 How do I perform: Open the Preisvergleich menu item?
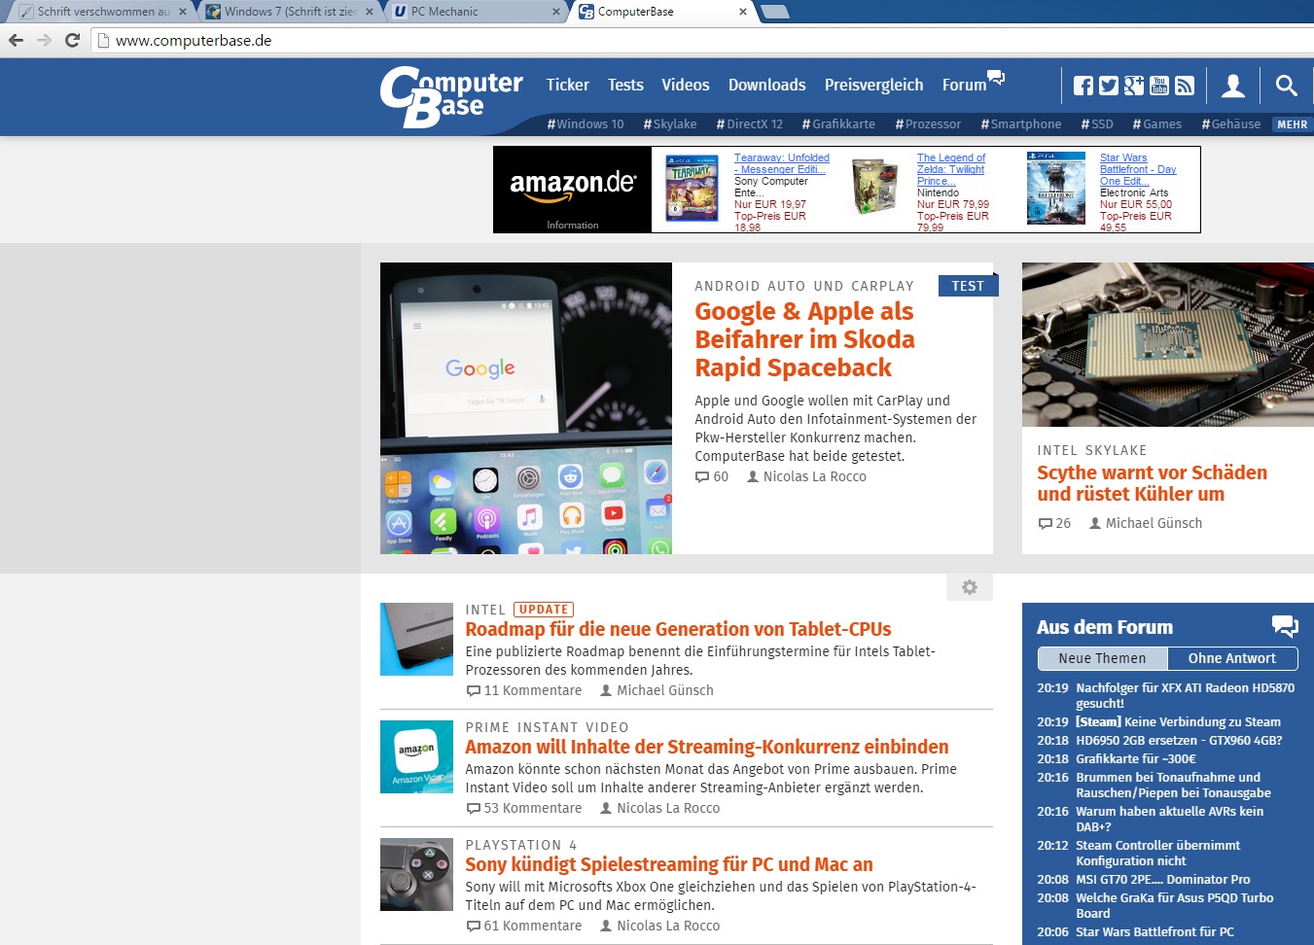pos(873,85)
